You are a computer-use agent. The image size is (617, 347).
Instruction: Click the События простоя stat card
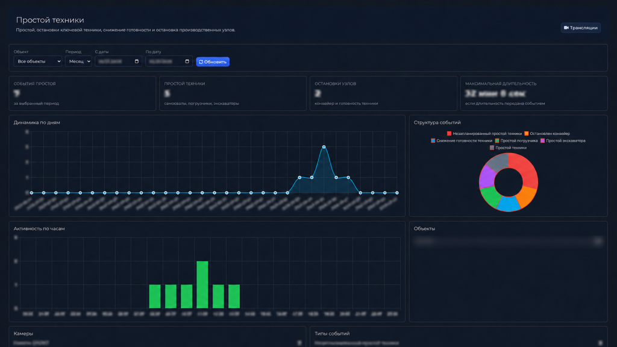click(x=82, y=93)
